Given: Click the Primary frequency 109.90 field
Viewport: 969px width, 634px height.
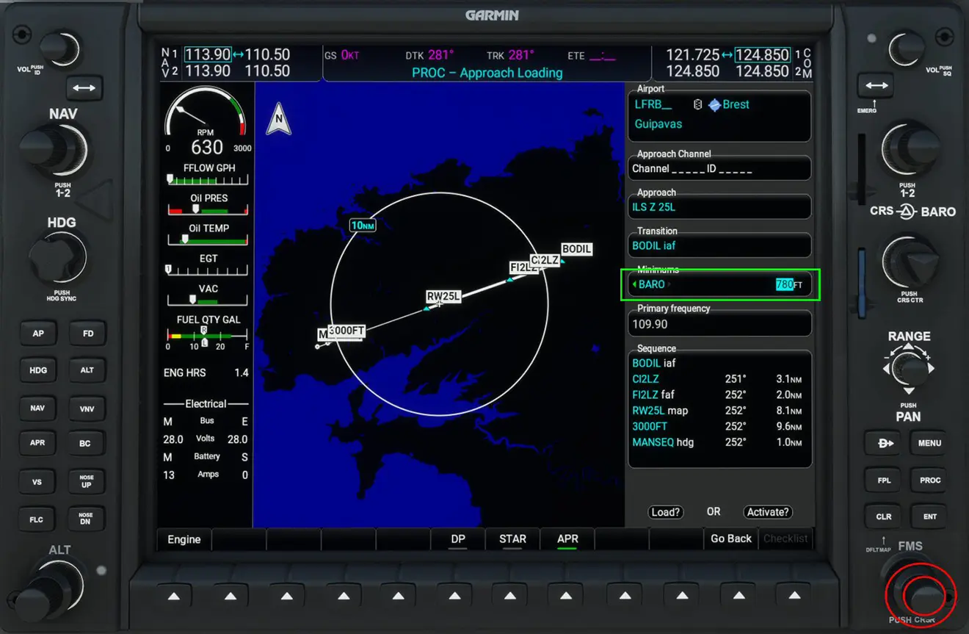Looking at the screenshot, I should tap(719, 324).
